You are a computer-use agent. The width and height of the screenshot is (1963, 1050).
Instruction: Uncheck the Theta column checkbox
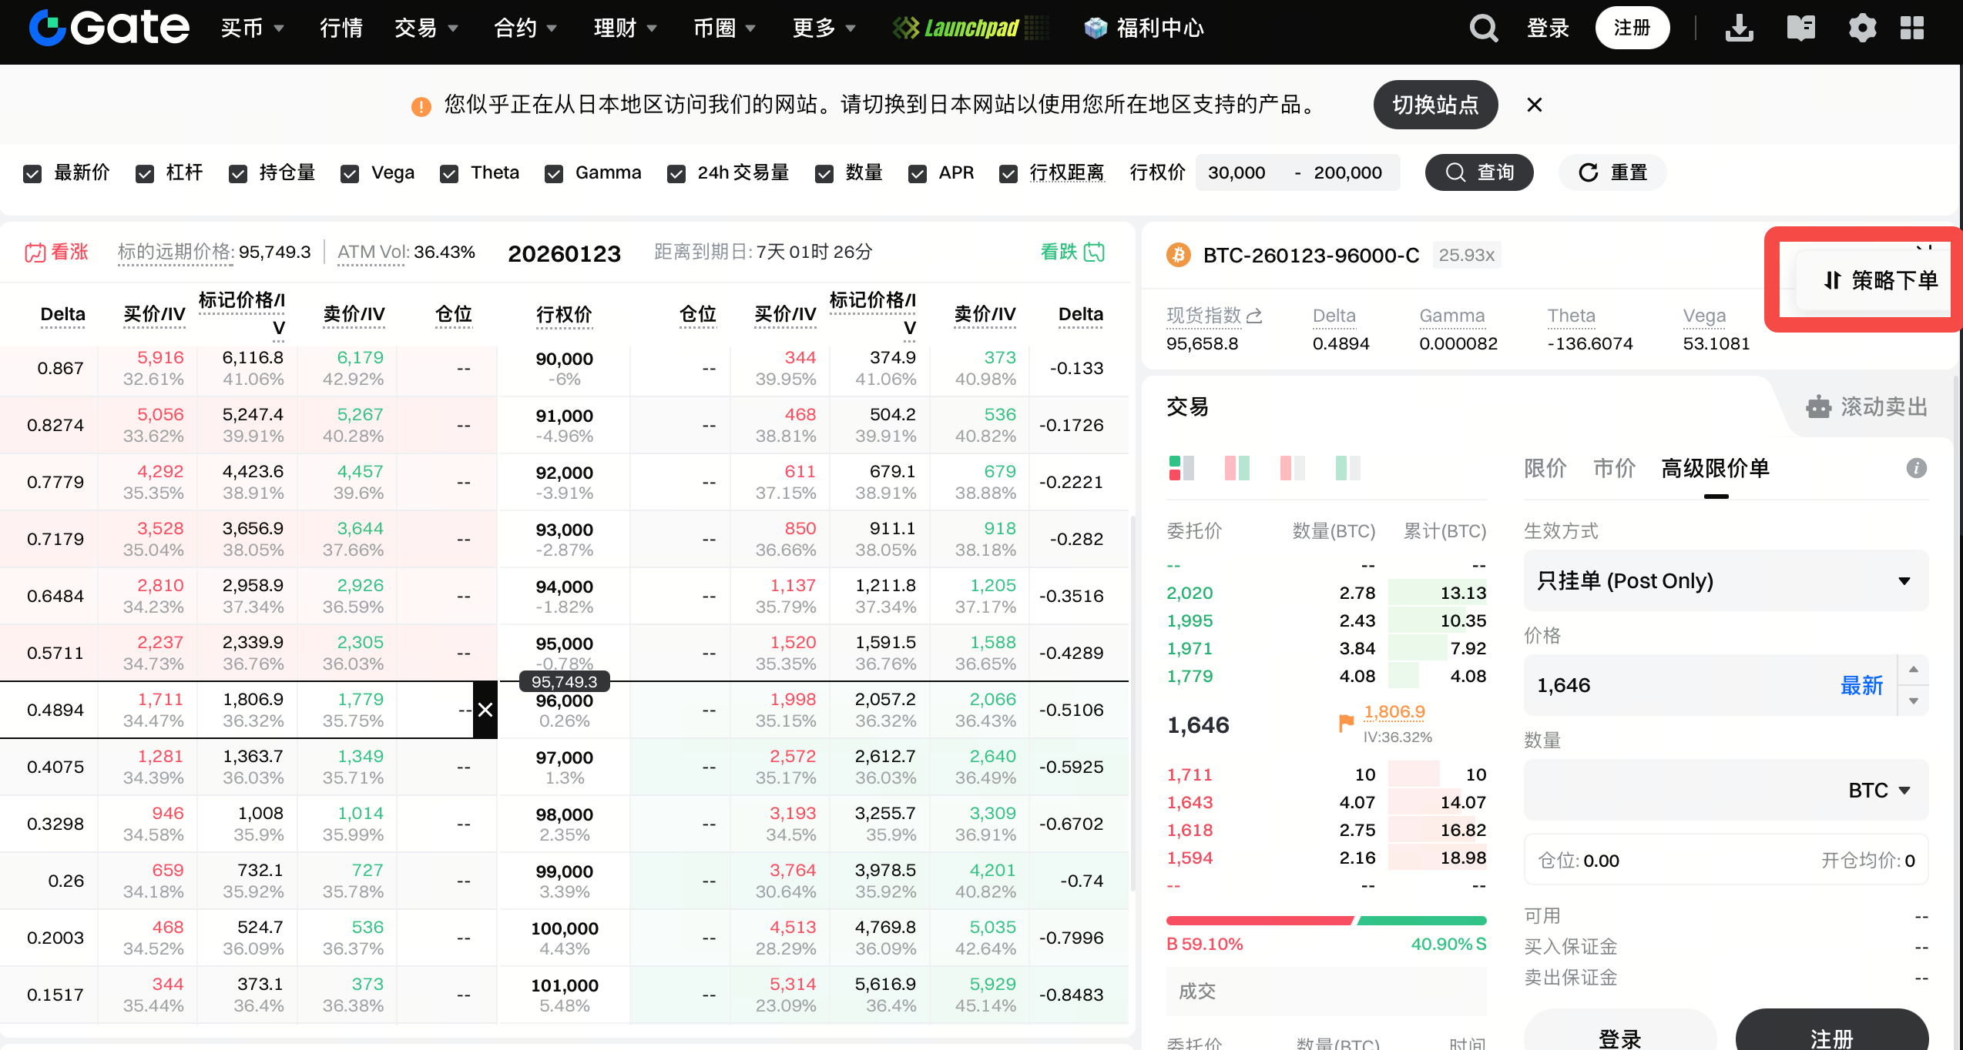(449, 174)
